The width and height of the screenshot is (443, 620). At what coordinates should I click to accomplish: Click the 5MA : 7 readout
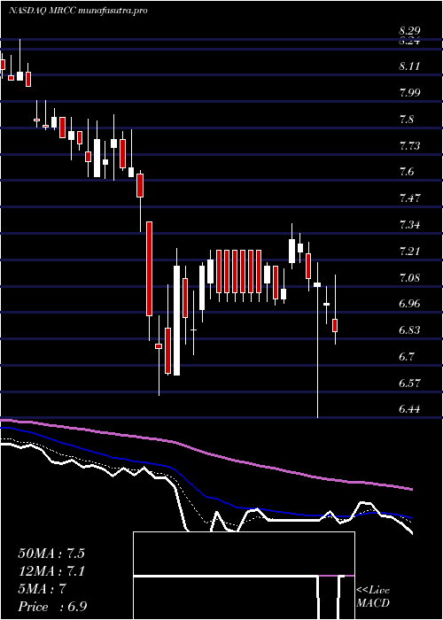point(42,589)
